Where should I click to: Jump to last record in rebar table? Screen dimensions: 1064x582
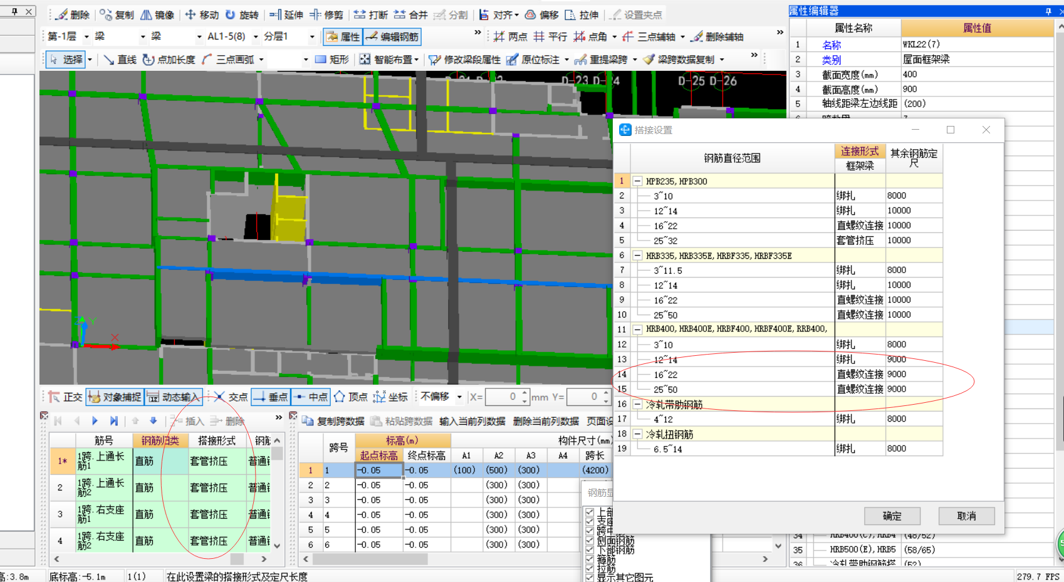pos(113,421)
